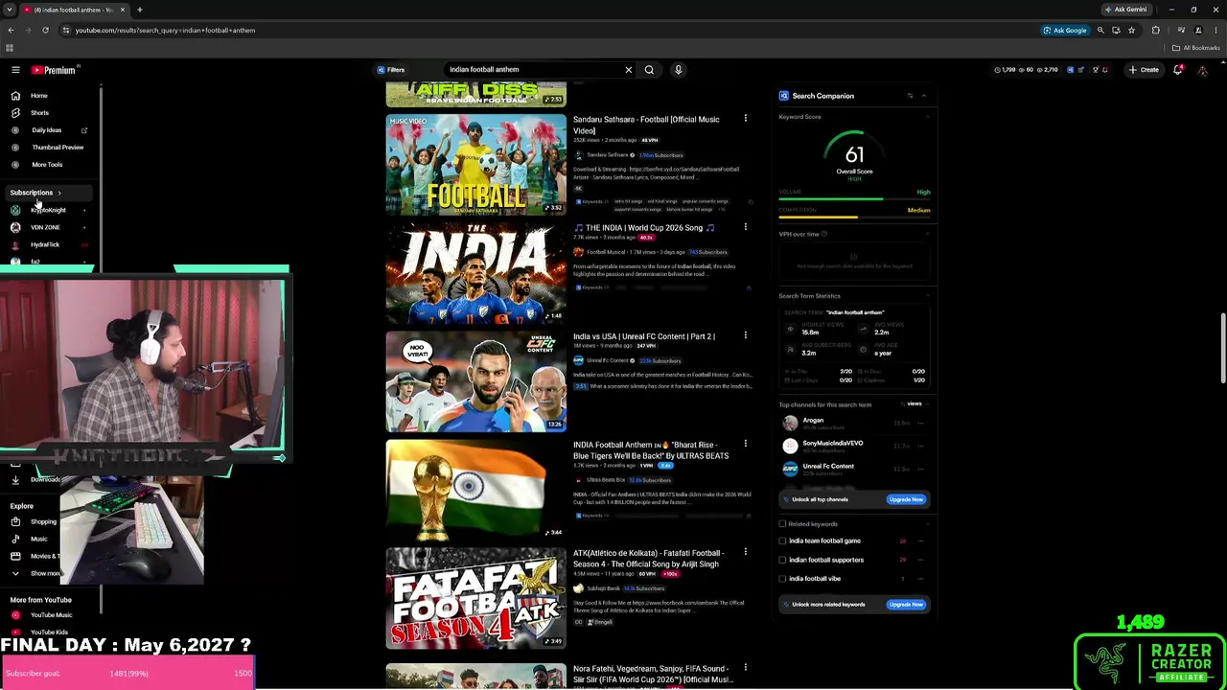Collapse the Related keywords section
The width and height of the screenshot is (1227, 690).
927,524
